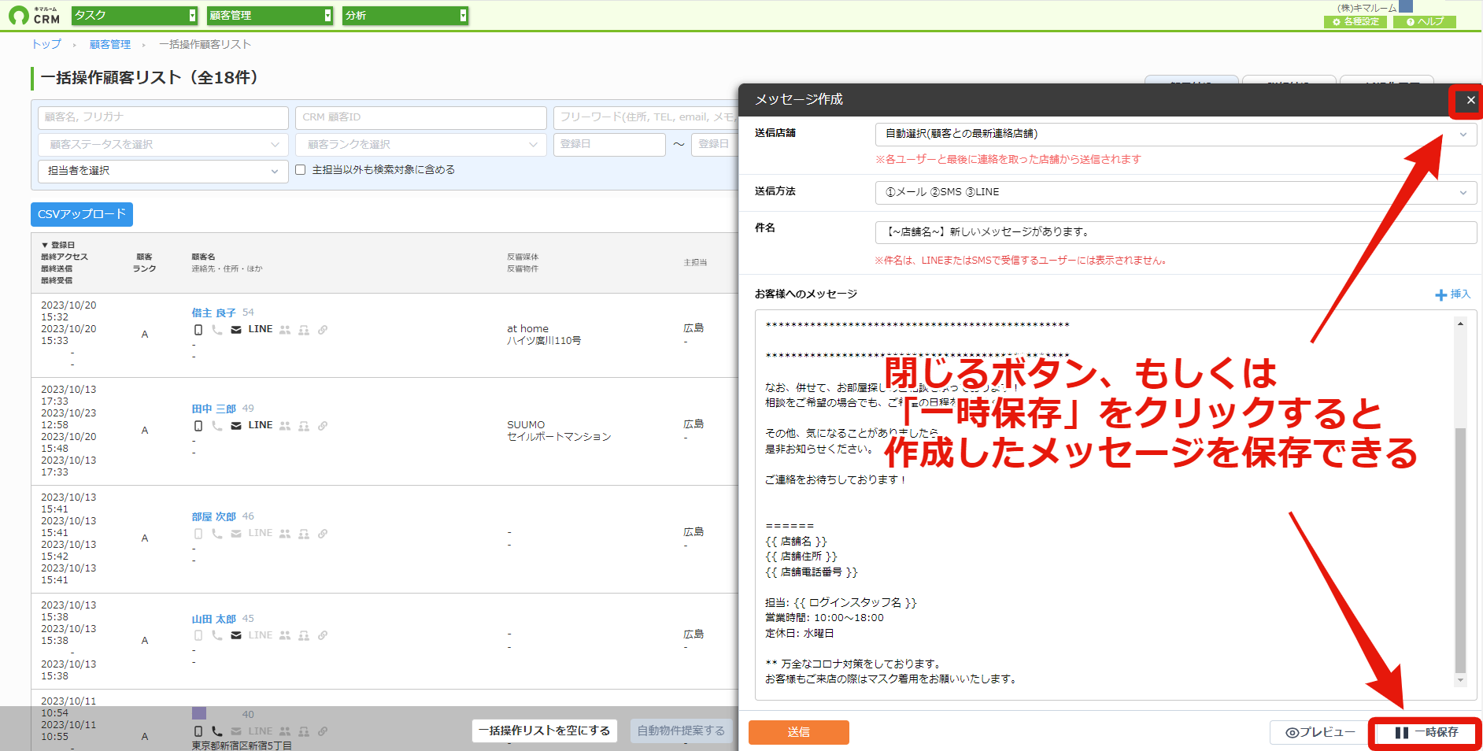Click the link chain icon for 田中 三郎
This screenshot has height=751, width=1483.
pyautogui.click(x=323, y=426)
